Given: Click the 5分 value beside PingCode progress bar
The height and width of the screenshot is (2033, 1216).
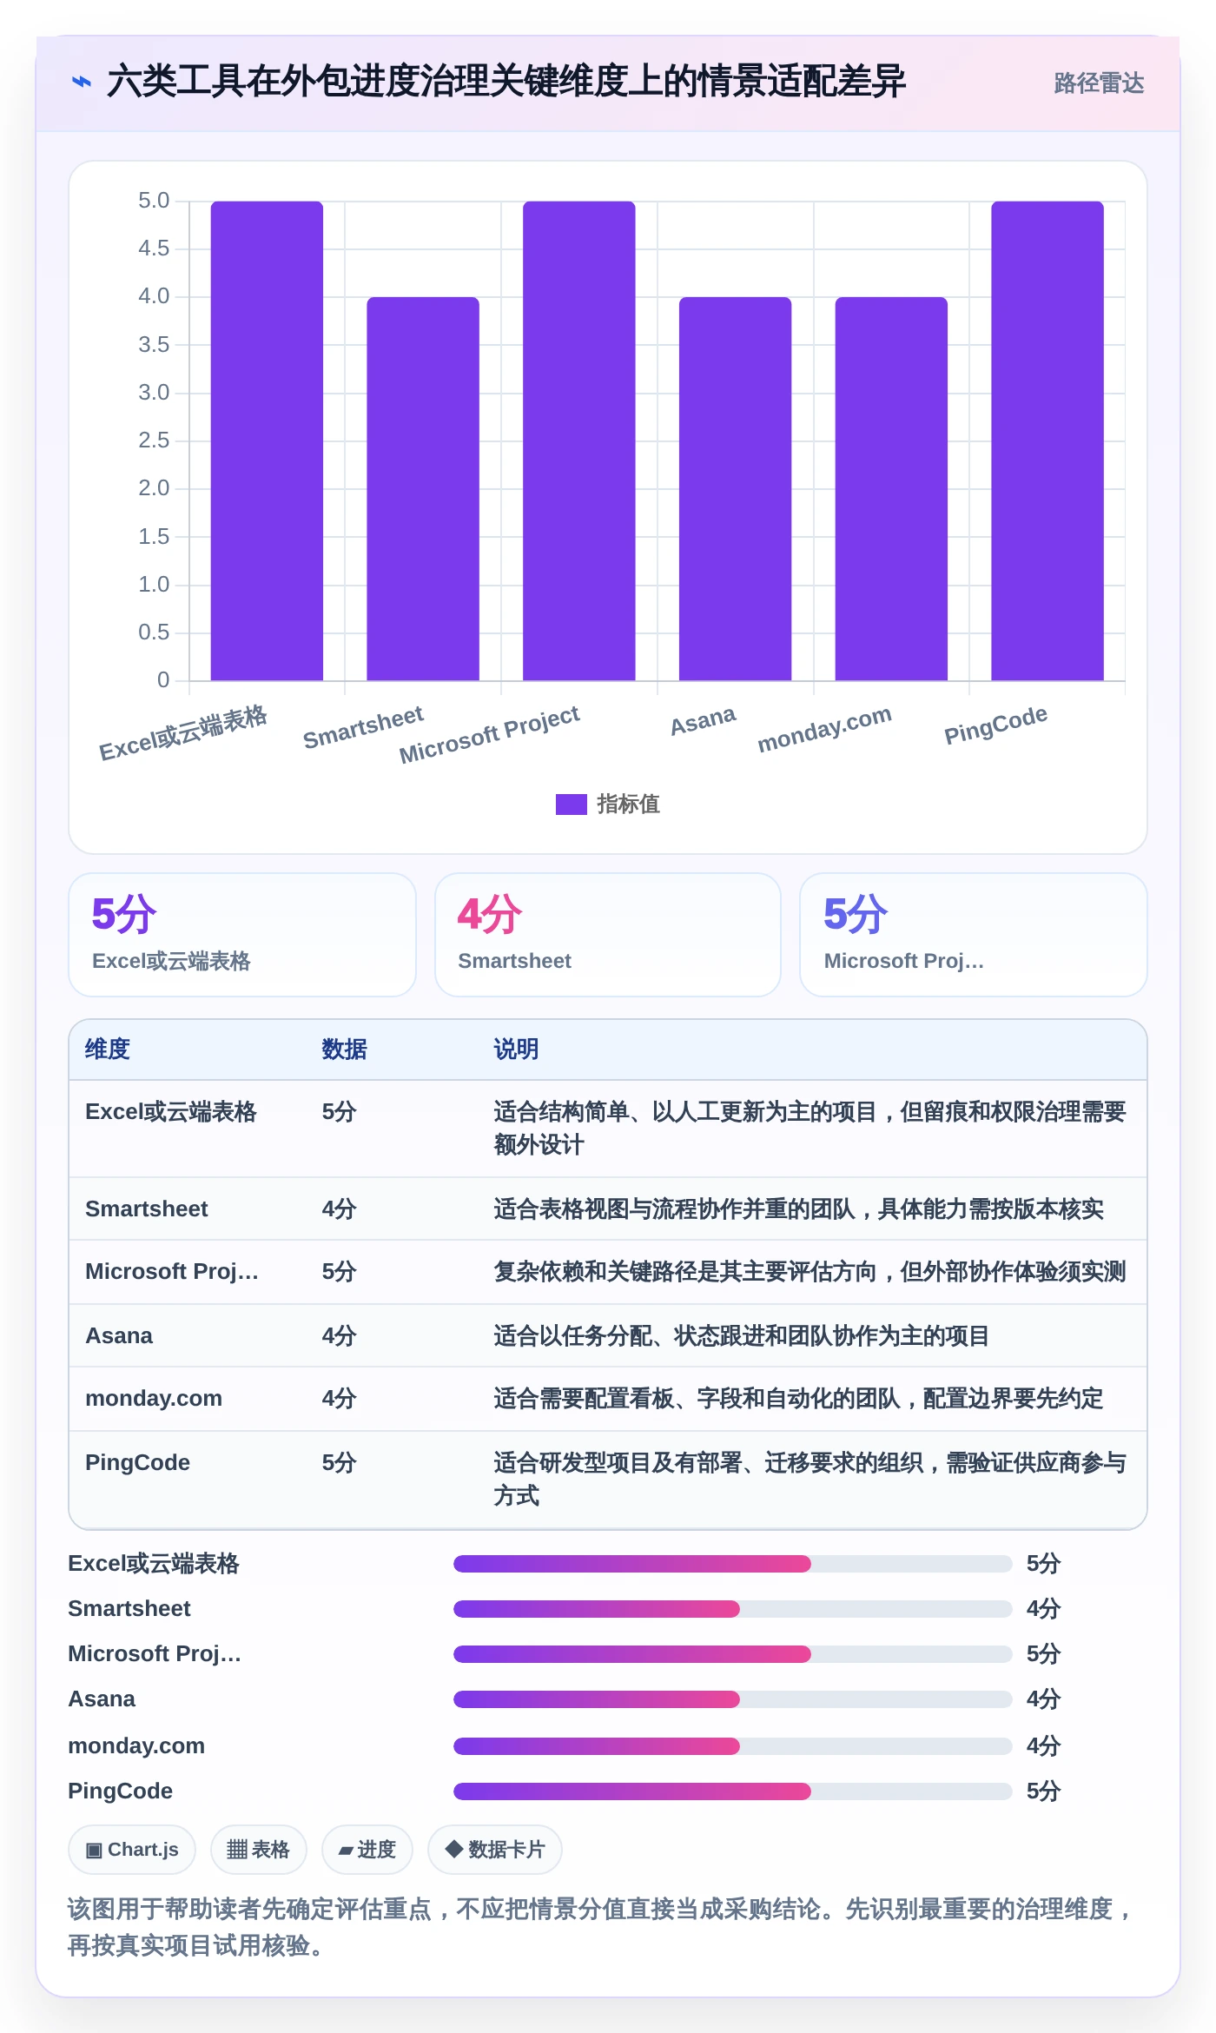Looking at the screenshot, I should [1043, 1791].
